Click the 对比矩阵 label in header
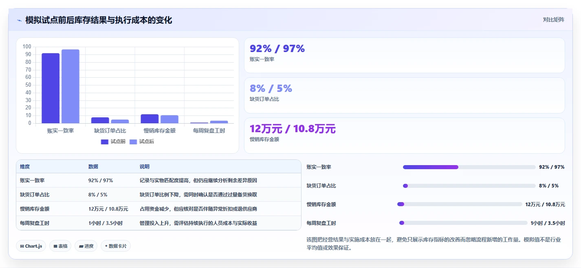The width and height of the screenshot is (581, 268). pyautogui.click(x=554, y=20)
